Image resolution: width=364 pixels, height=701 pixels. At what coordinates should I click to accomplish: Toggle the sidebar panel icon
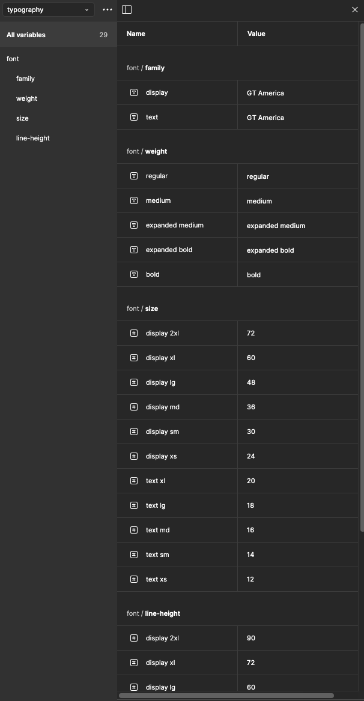126,10
